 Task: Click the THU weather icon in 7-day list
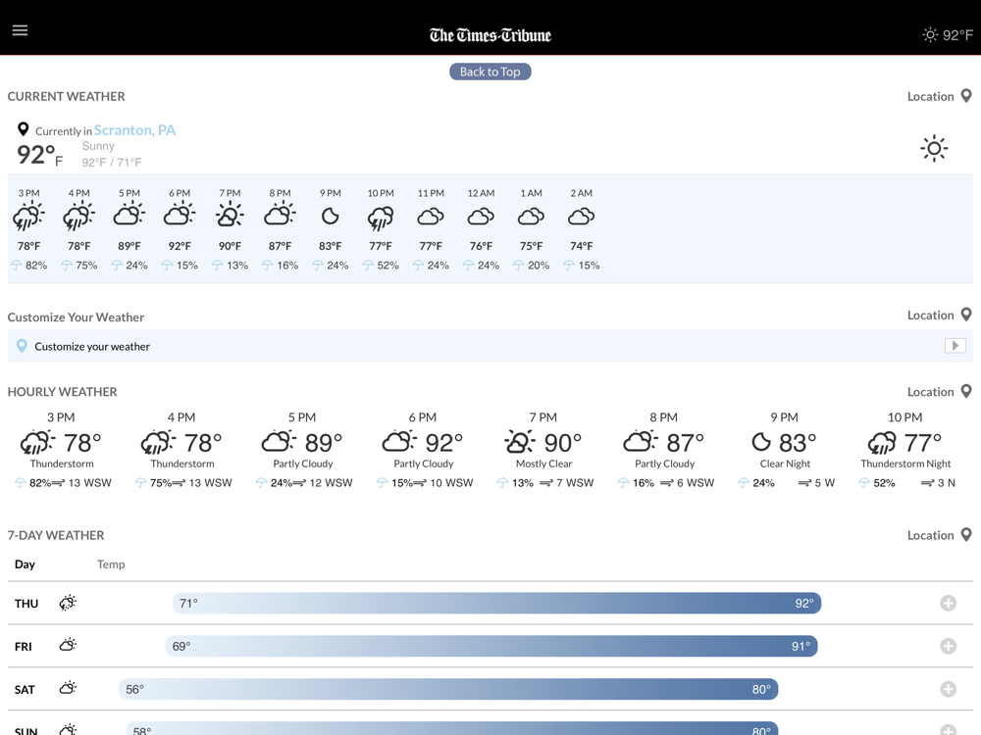point(68,603)
